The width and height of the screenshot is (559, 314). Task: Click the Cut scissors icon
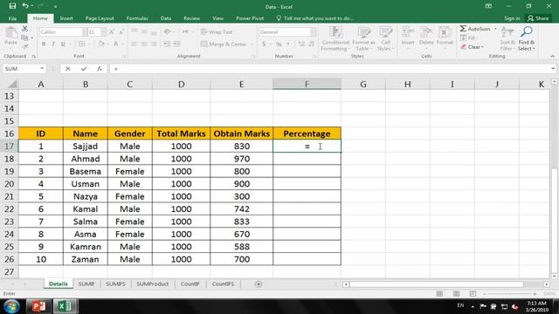point(24,29)
